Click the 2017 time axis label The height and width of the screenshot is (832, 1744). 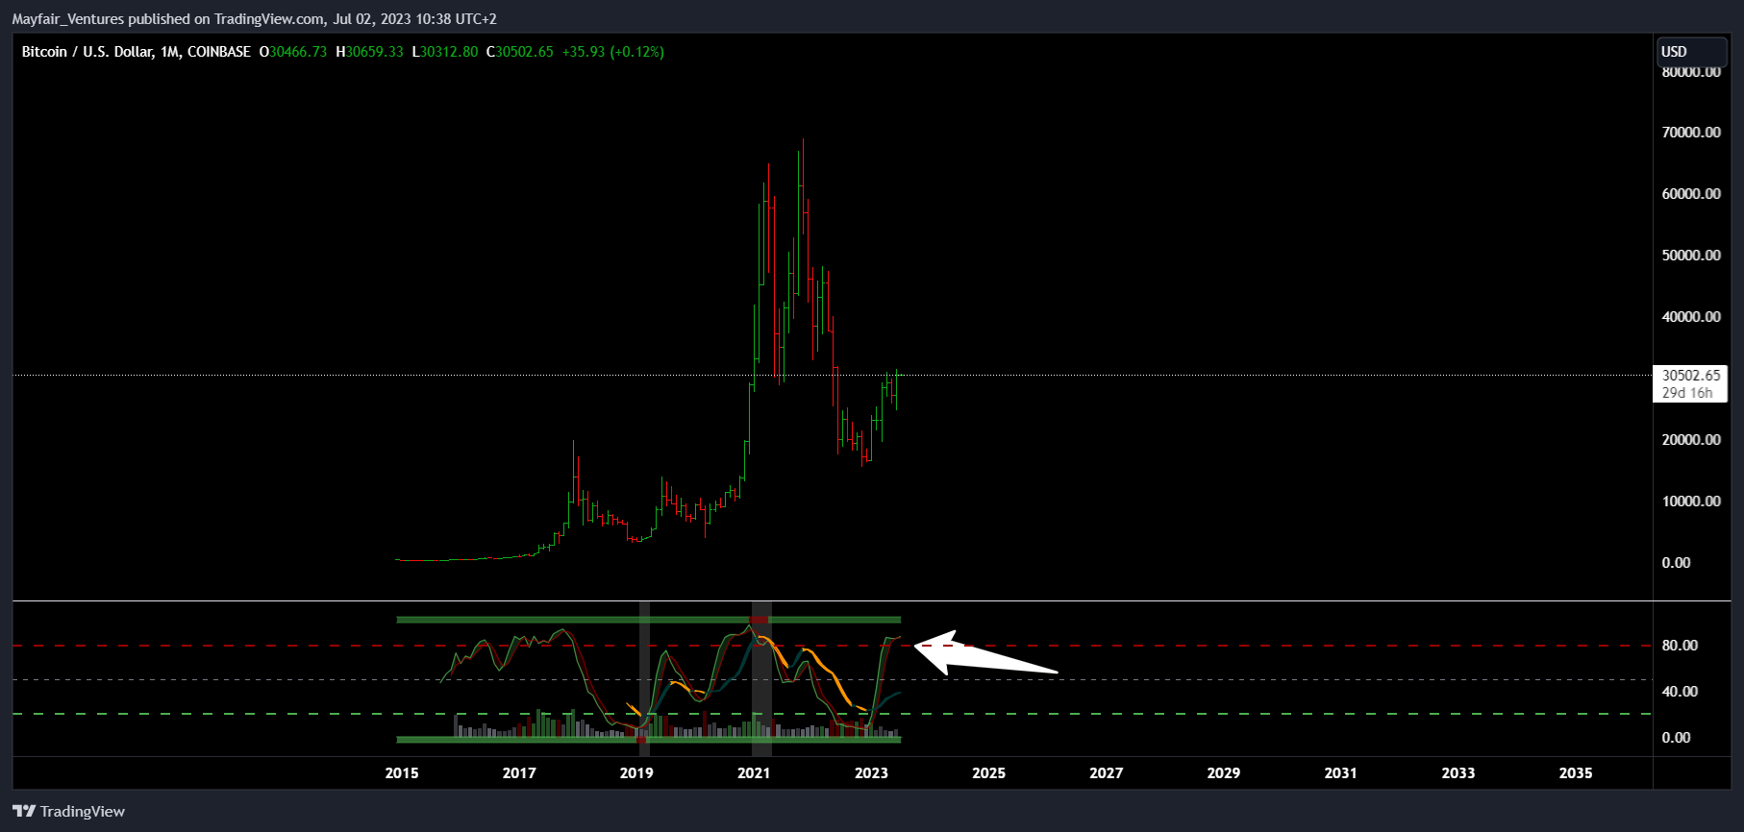(519, 773)
